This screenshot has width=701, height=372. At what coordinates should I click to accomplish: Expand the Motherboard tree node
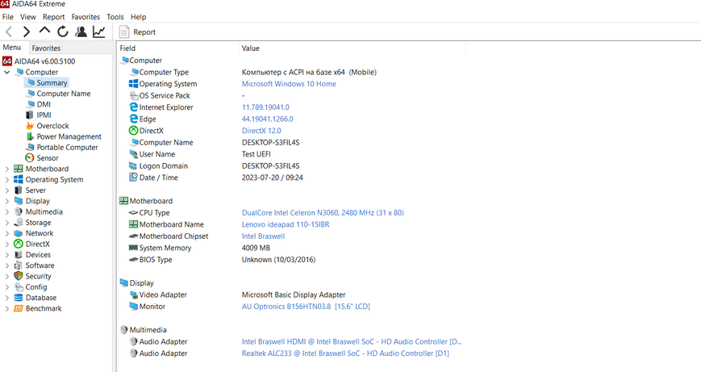[x=6, y=169]
